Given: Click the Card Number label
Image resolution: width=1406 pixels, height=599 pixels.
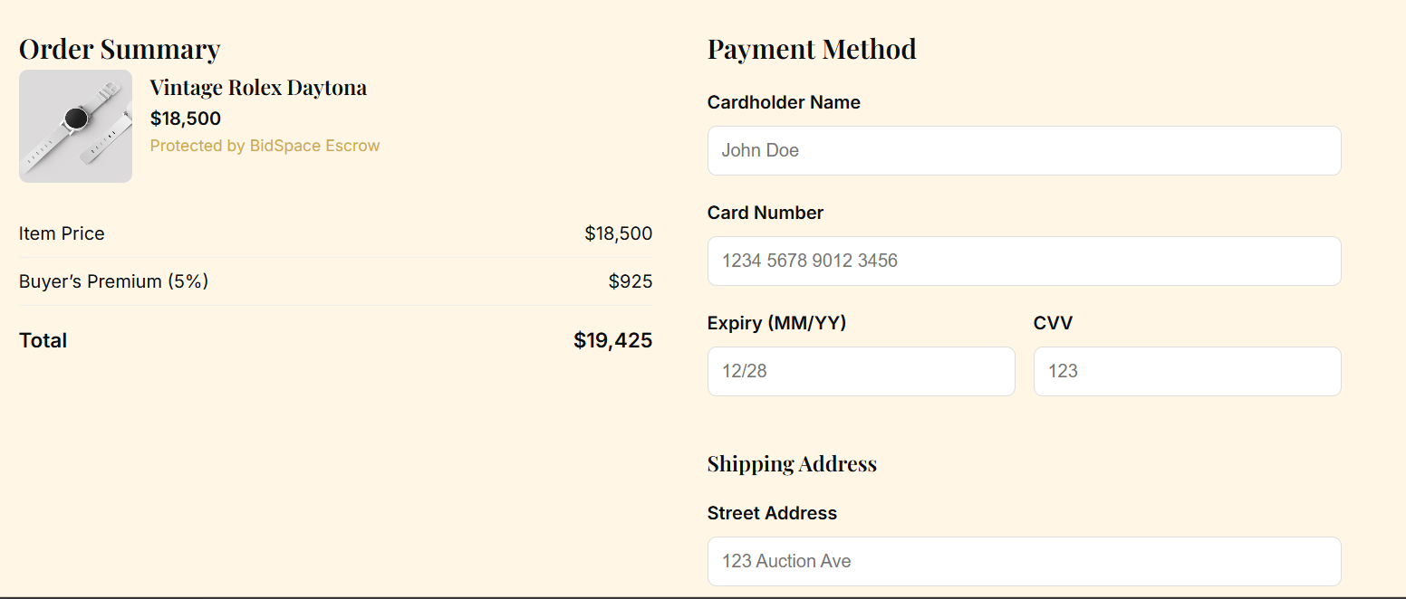Looking at the screenshot, I should point(766,213).
